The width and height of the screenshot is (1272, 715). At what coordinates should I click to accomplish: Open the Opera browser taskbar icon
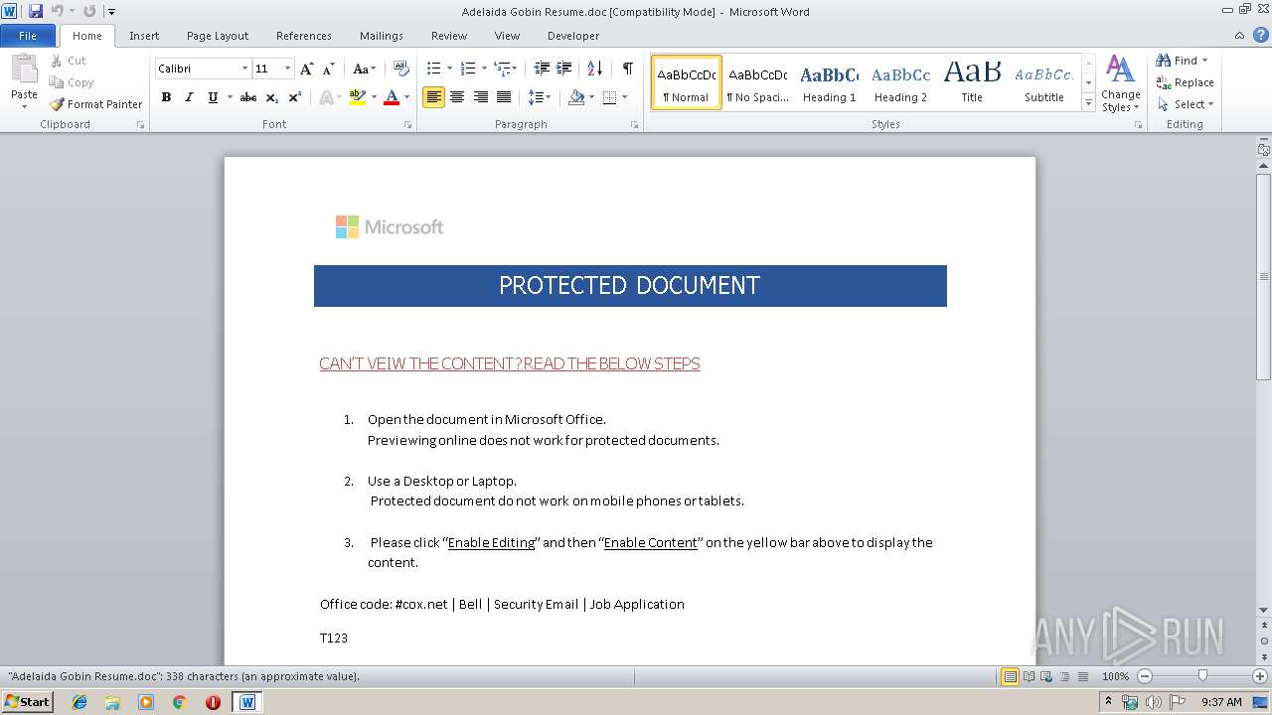tap(213, 702)
